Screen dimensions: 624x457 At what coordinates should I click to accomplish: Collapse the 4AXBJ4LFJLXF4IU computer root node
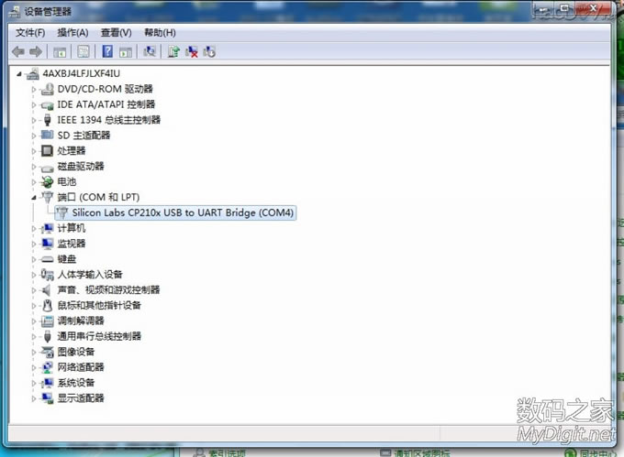(21, 73)
